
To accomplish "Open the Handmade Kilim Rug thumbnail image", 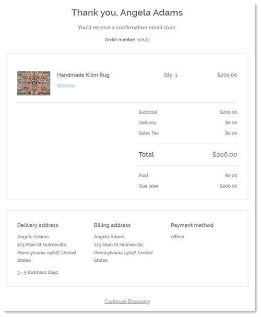I will coord(33,83).
